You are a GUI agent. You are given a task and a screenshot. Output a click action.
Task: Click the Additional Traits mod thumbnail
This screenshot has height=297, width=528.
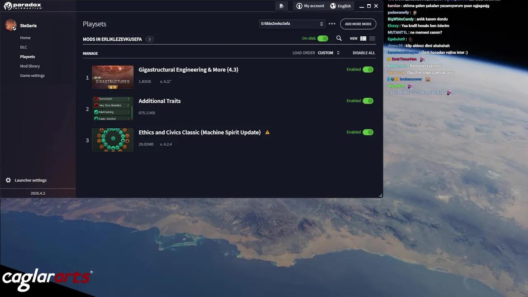pos(113,108)
